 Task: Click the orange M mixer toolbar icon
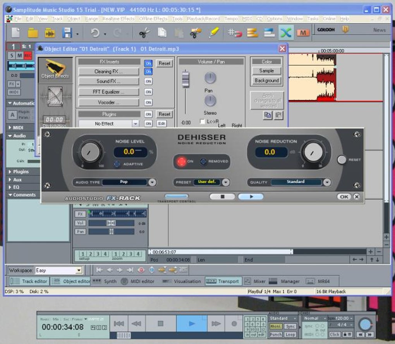(303, 33)
